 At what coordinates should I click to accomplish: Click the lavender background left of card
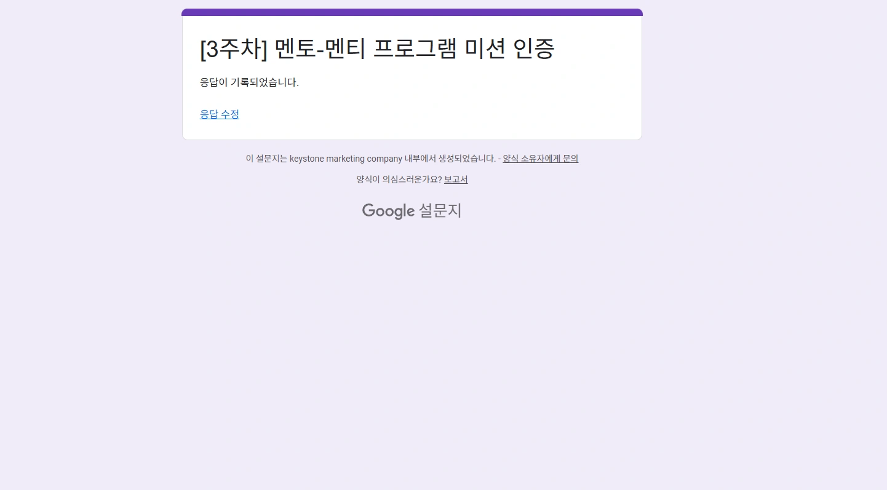92,74
